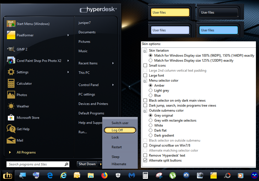The height and width of the screenshot is (181, 259).
Task: Select Light grey menu selector color
Action: (x=150, y=90)
